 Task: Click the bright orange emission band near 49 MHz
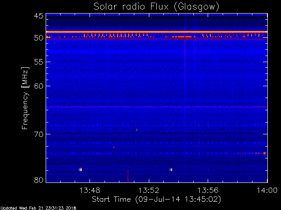(x=157, y=32)
